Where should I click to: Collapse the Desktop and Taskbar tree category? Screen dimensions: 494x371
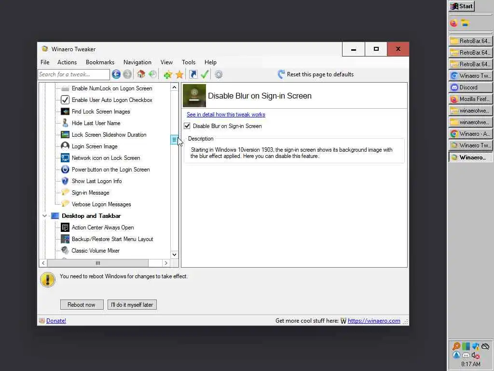click(x=44, y=216)
